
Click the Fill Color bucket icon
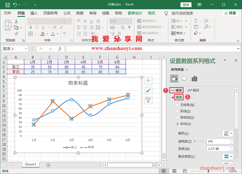[42, 34]
